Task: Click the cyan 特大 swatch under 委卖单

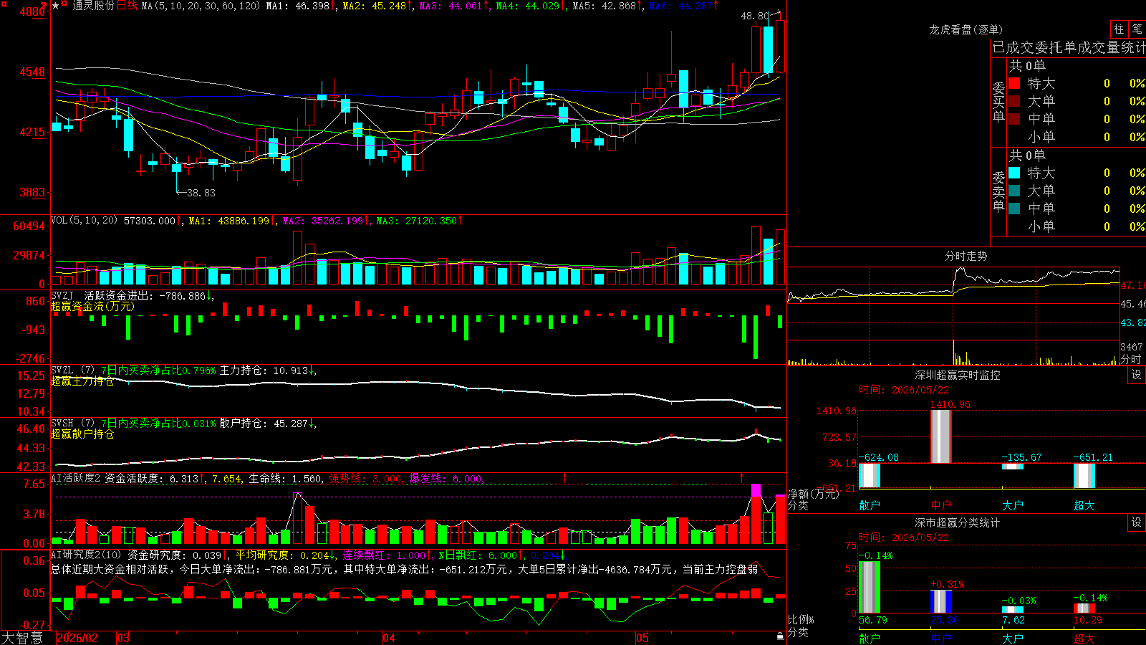Action: 1014,173
